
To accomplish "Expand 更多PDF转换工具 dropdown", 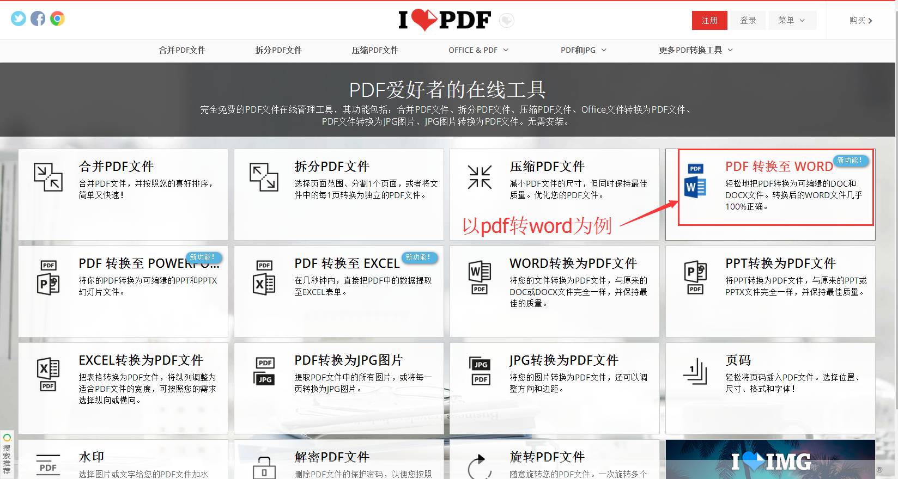I will (696, 50).
